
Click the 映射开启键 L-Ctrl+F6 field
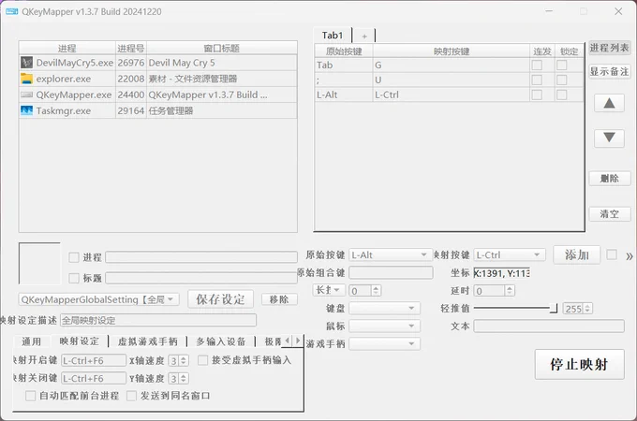[94, 360]
